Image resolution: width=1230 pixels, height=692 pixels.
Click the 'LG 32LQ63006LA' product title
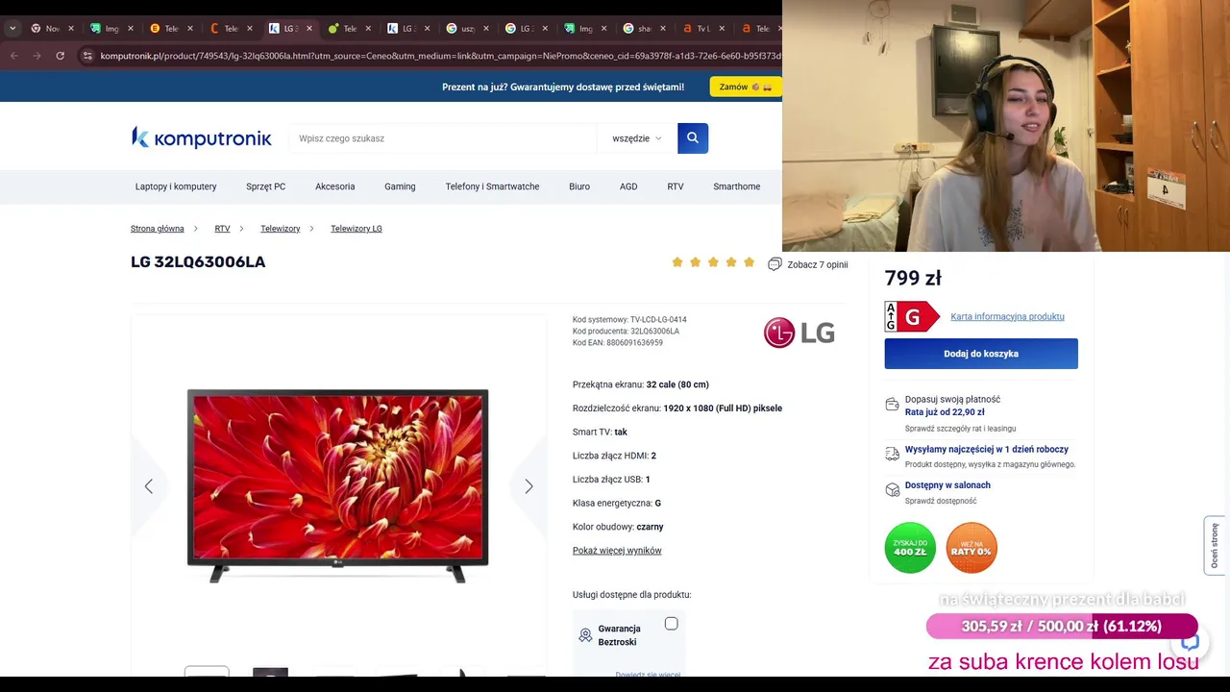point(198,261)
